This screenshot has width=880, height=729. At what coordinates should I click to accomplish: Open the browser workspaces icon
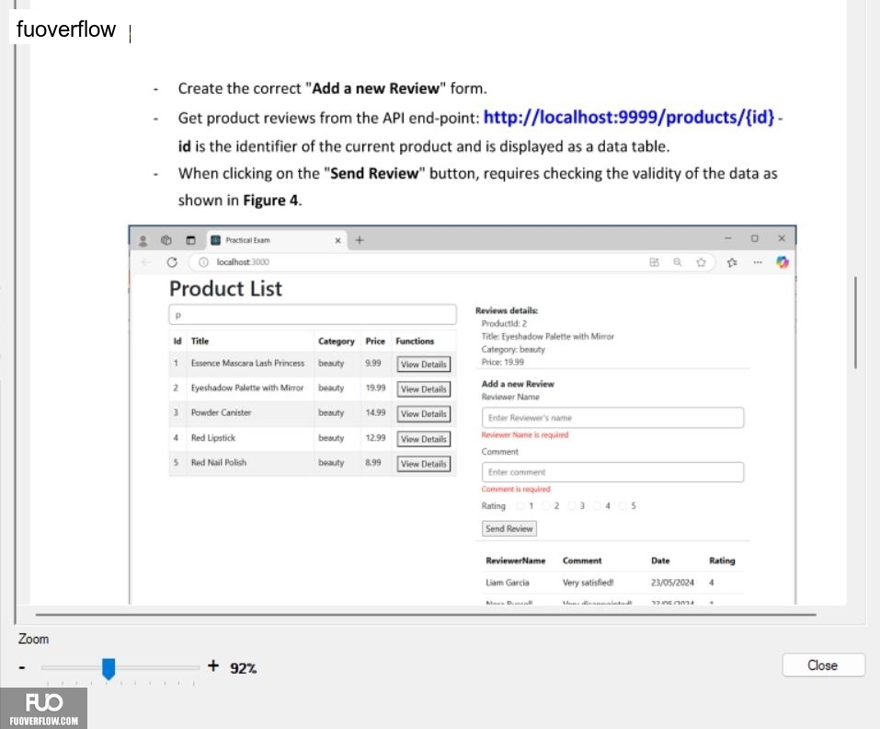point(166,240)
